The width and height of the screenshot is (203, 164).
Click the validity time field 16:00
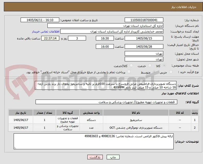(105, 46)
